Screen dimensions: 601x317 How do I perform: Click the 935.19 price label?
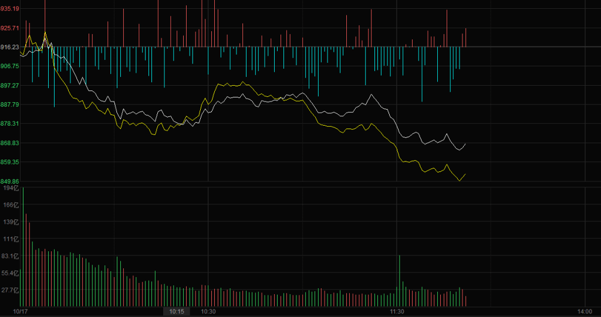tap(10, 9)
